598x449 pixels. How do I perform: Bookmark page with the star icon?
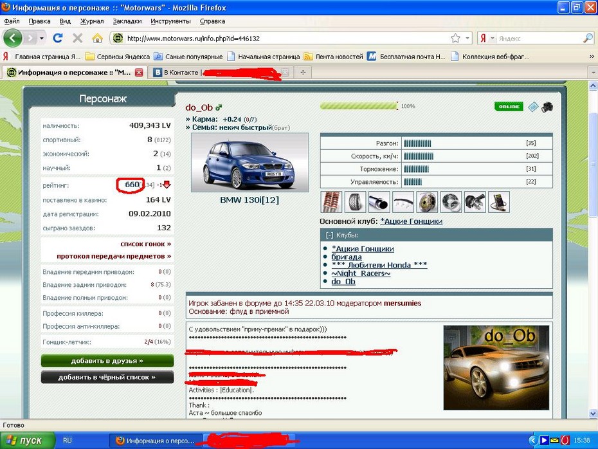pyautogui.click(x=455, y=38)
